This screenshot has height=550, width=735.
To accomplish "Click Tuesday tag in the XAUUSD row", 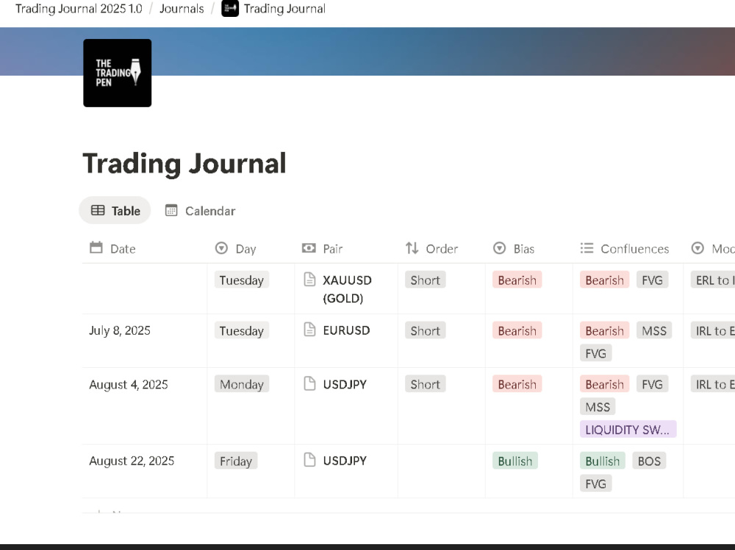I will (242, 281).
